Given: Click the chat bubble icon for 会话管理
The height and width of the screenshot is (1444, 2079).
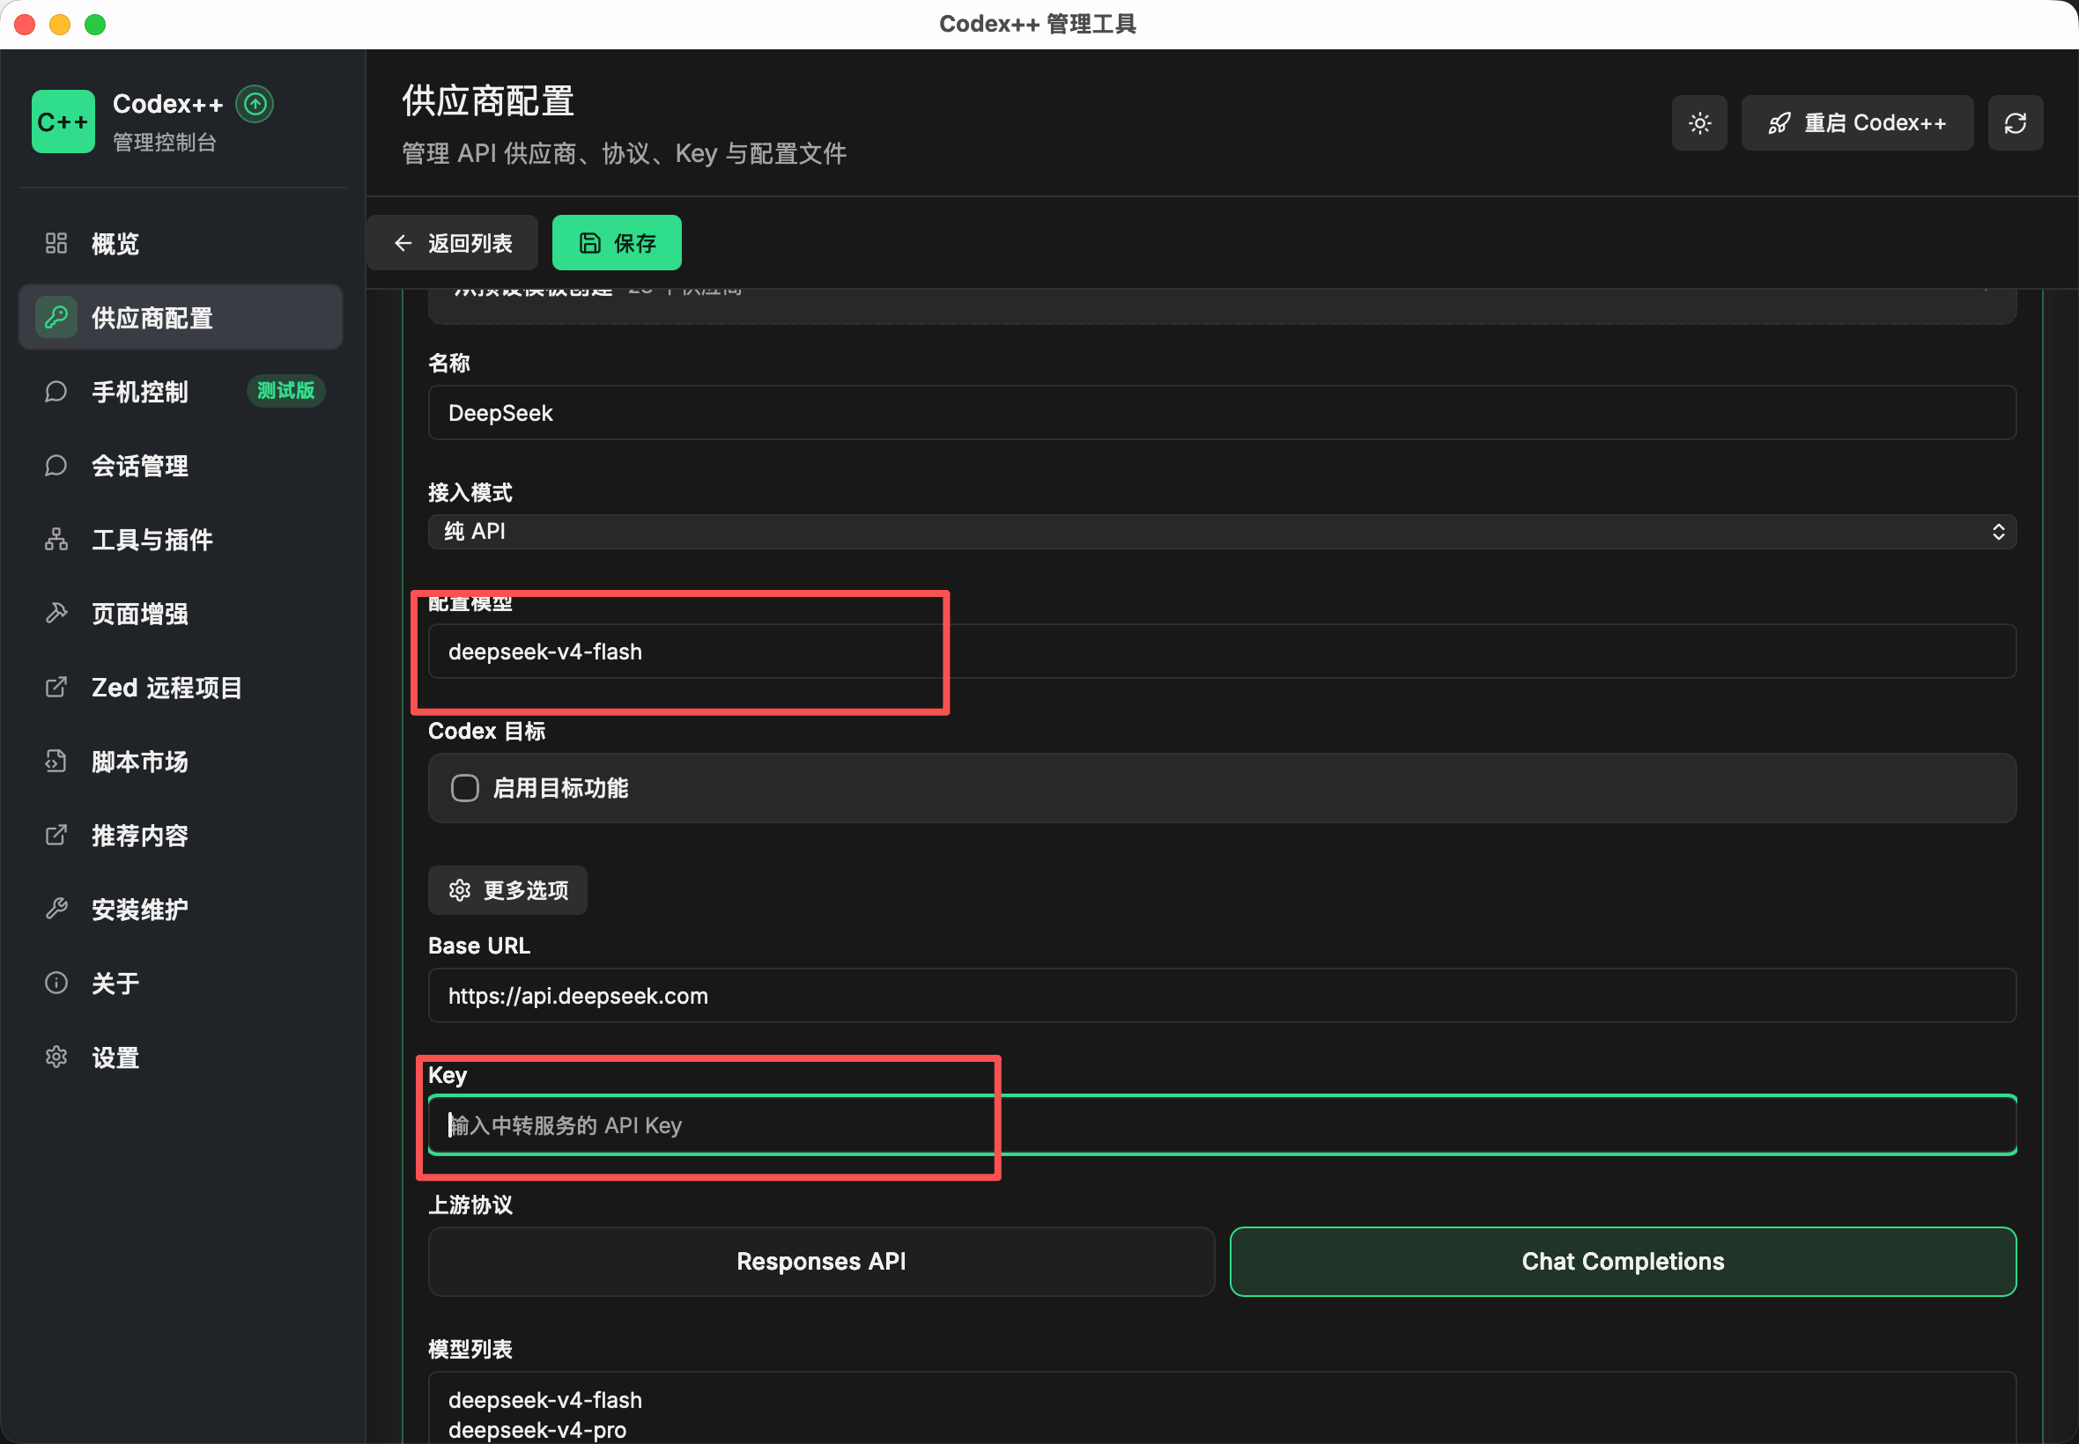Looking at the screenshot, I should pos(56,466).
